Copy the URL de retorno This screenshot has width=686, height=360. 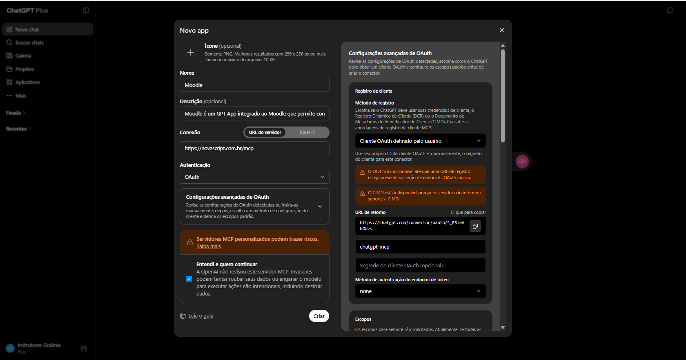(475, 226)
